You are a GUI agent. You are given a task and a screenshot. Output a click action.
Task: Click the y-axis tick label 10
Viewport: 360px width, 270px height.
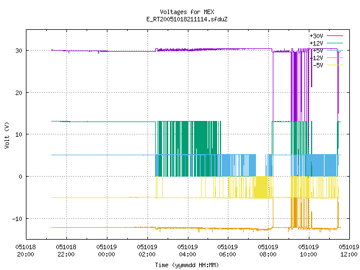click(x=19, y=134)
